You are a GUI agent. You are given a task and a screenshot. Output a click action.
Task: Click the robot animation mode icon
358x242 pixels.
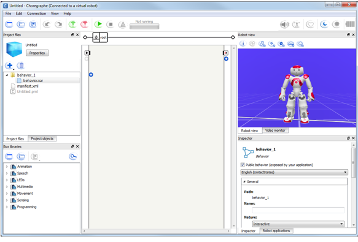click(x=296, y=25)
